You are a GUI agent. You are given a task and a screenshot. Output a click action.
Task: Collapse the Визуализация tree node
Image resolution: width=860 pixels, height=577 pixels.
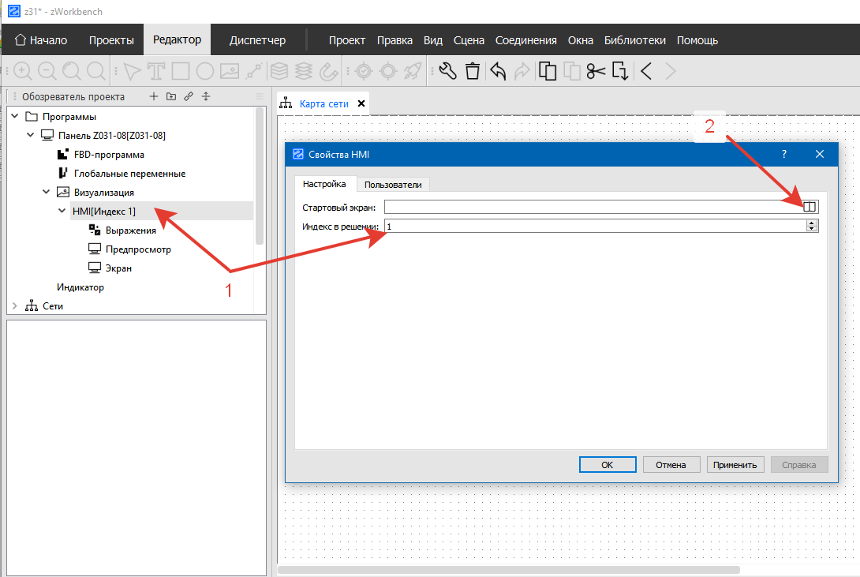46,193
